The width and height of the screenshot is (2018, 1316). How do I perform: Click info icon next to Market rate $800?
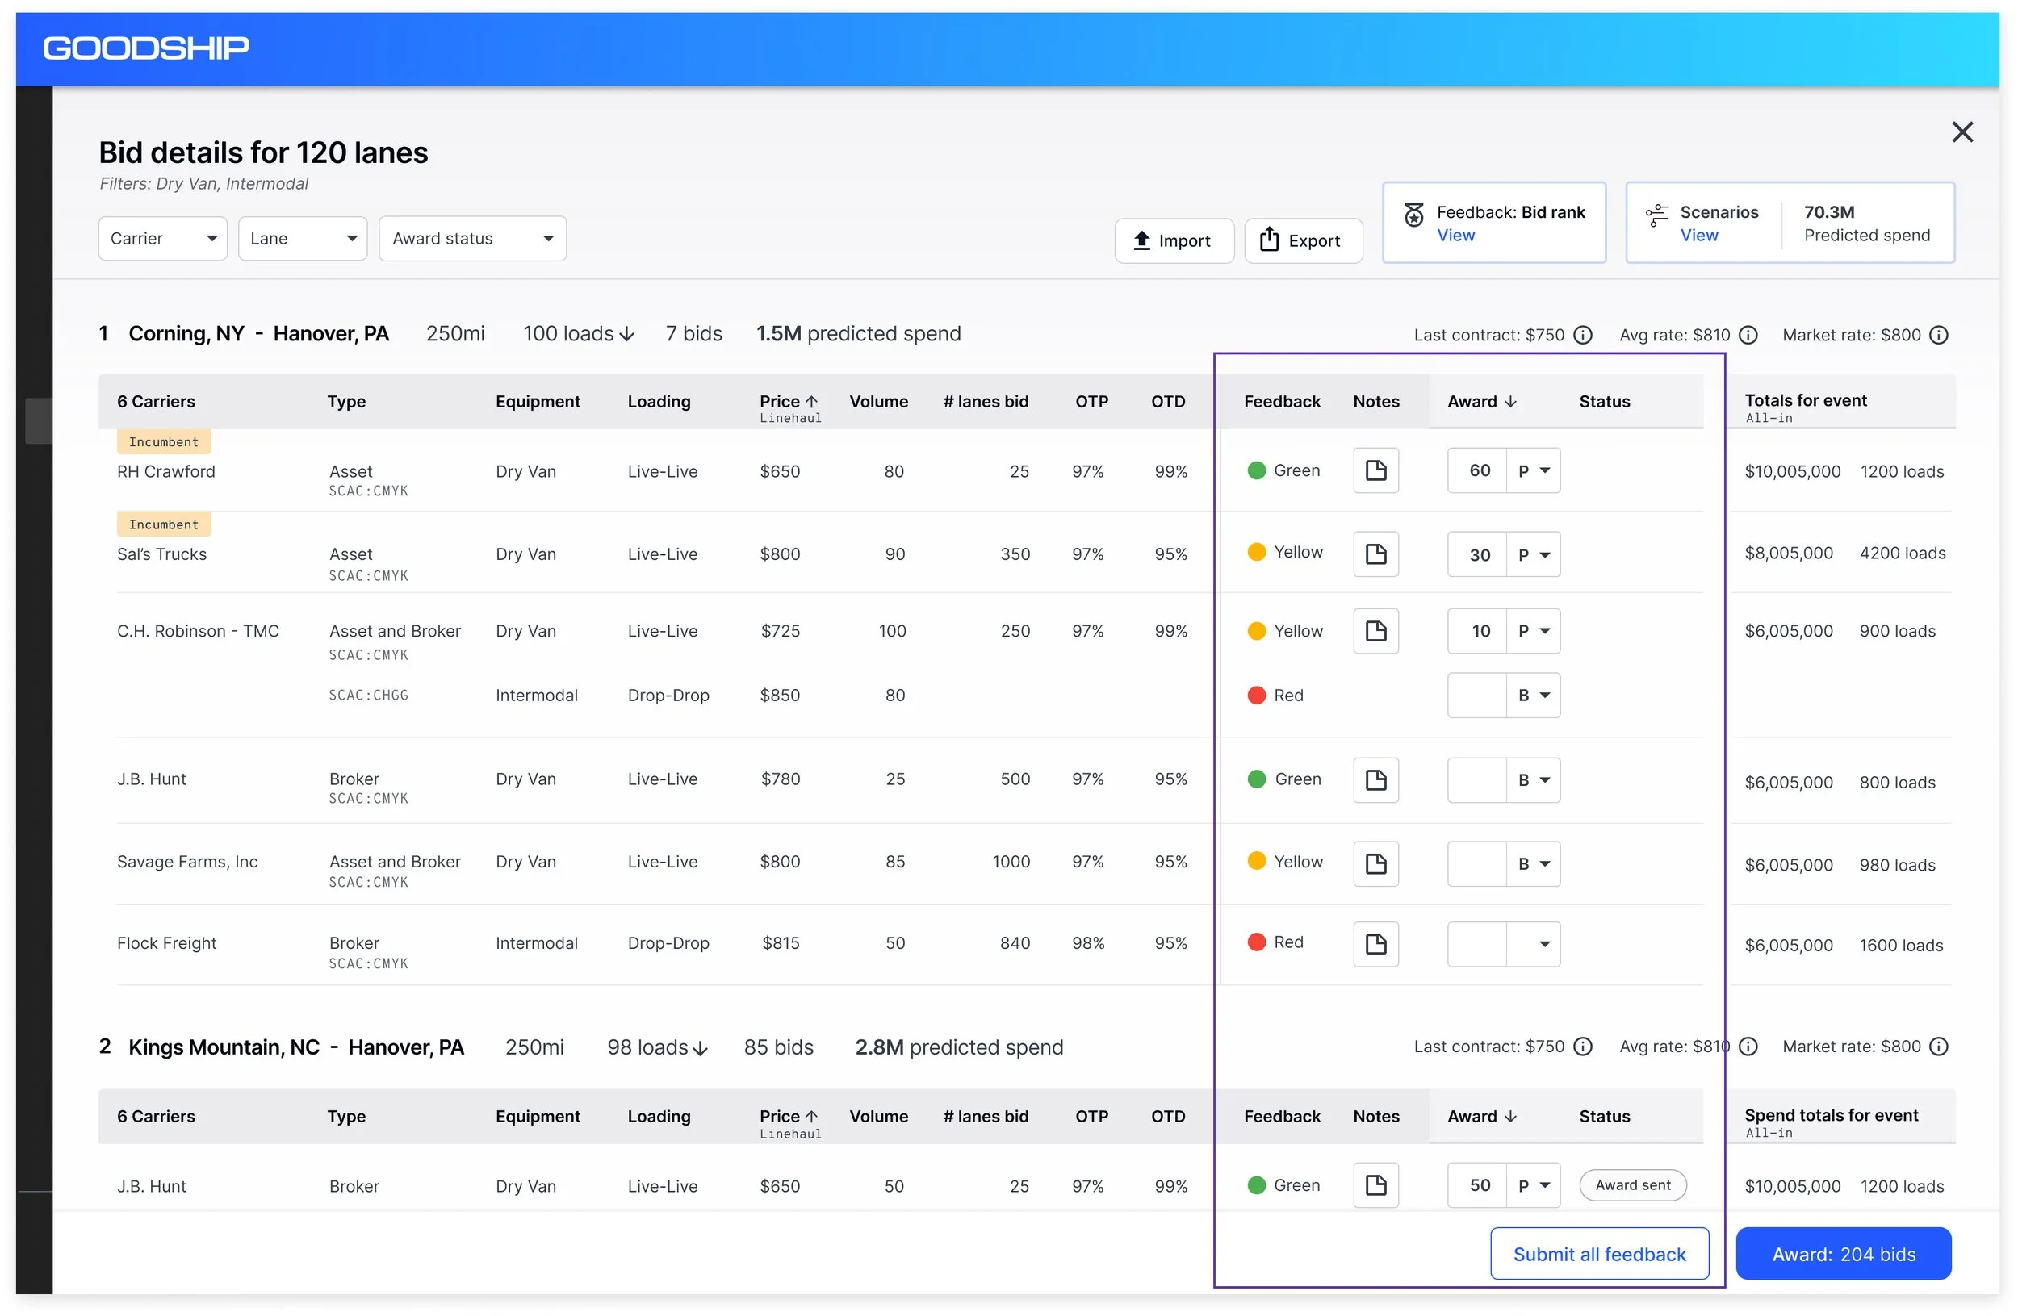coord(1939,335)
